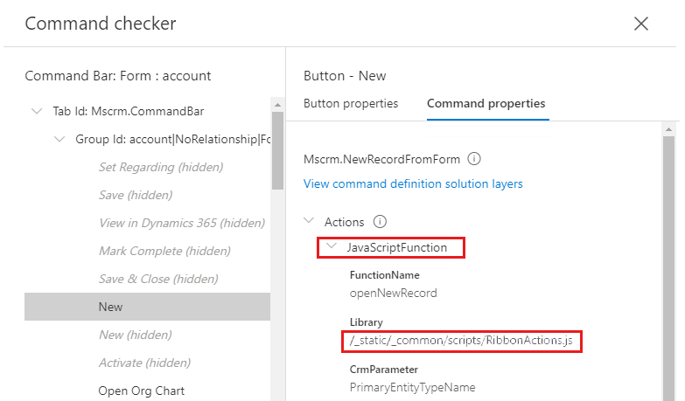685x401 pixels.
Task: Select the Command properties tab
Action: click(486, 103)
